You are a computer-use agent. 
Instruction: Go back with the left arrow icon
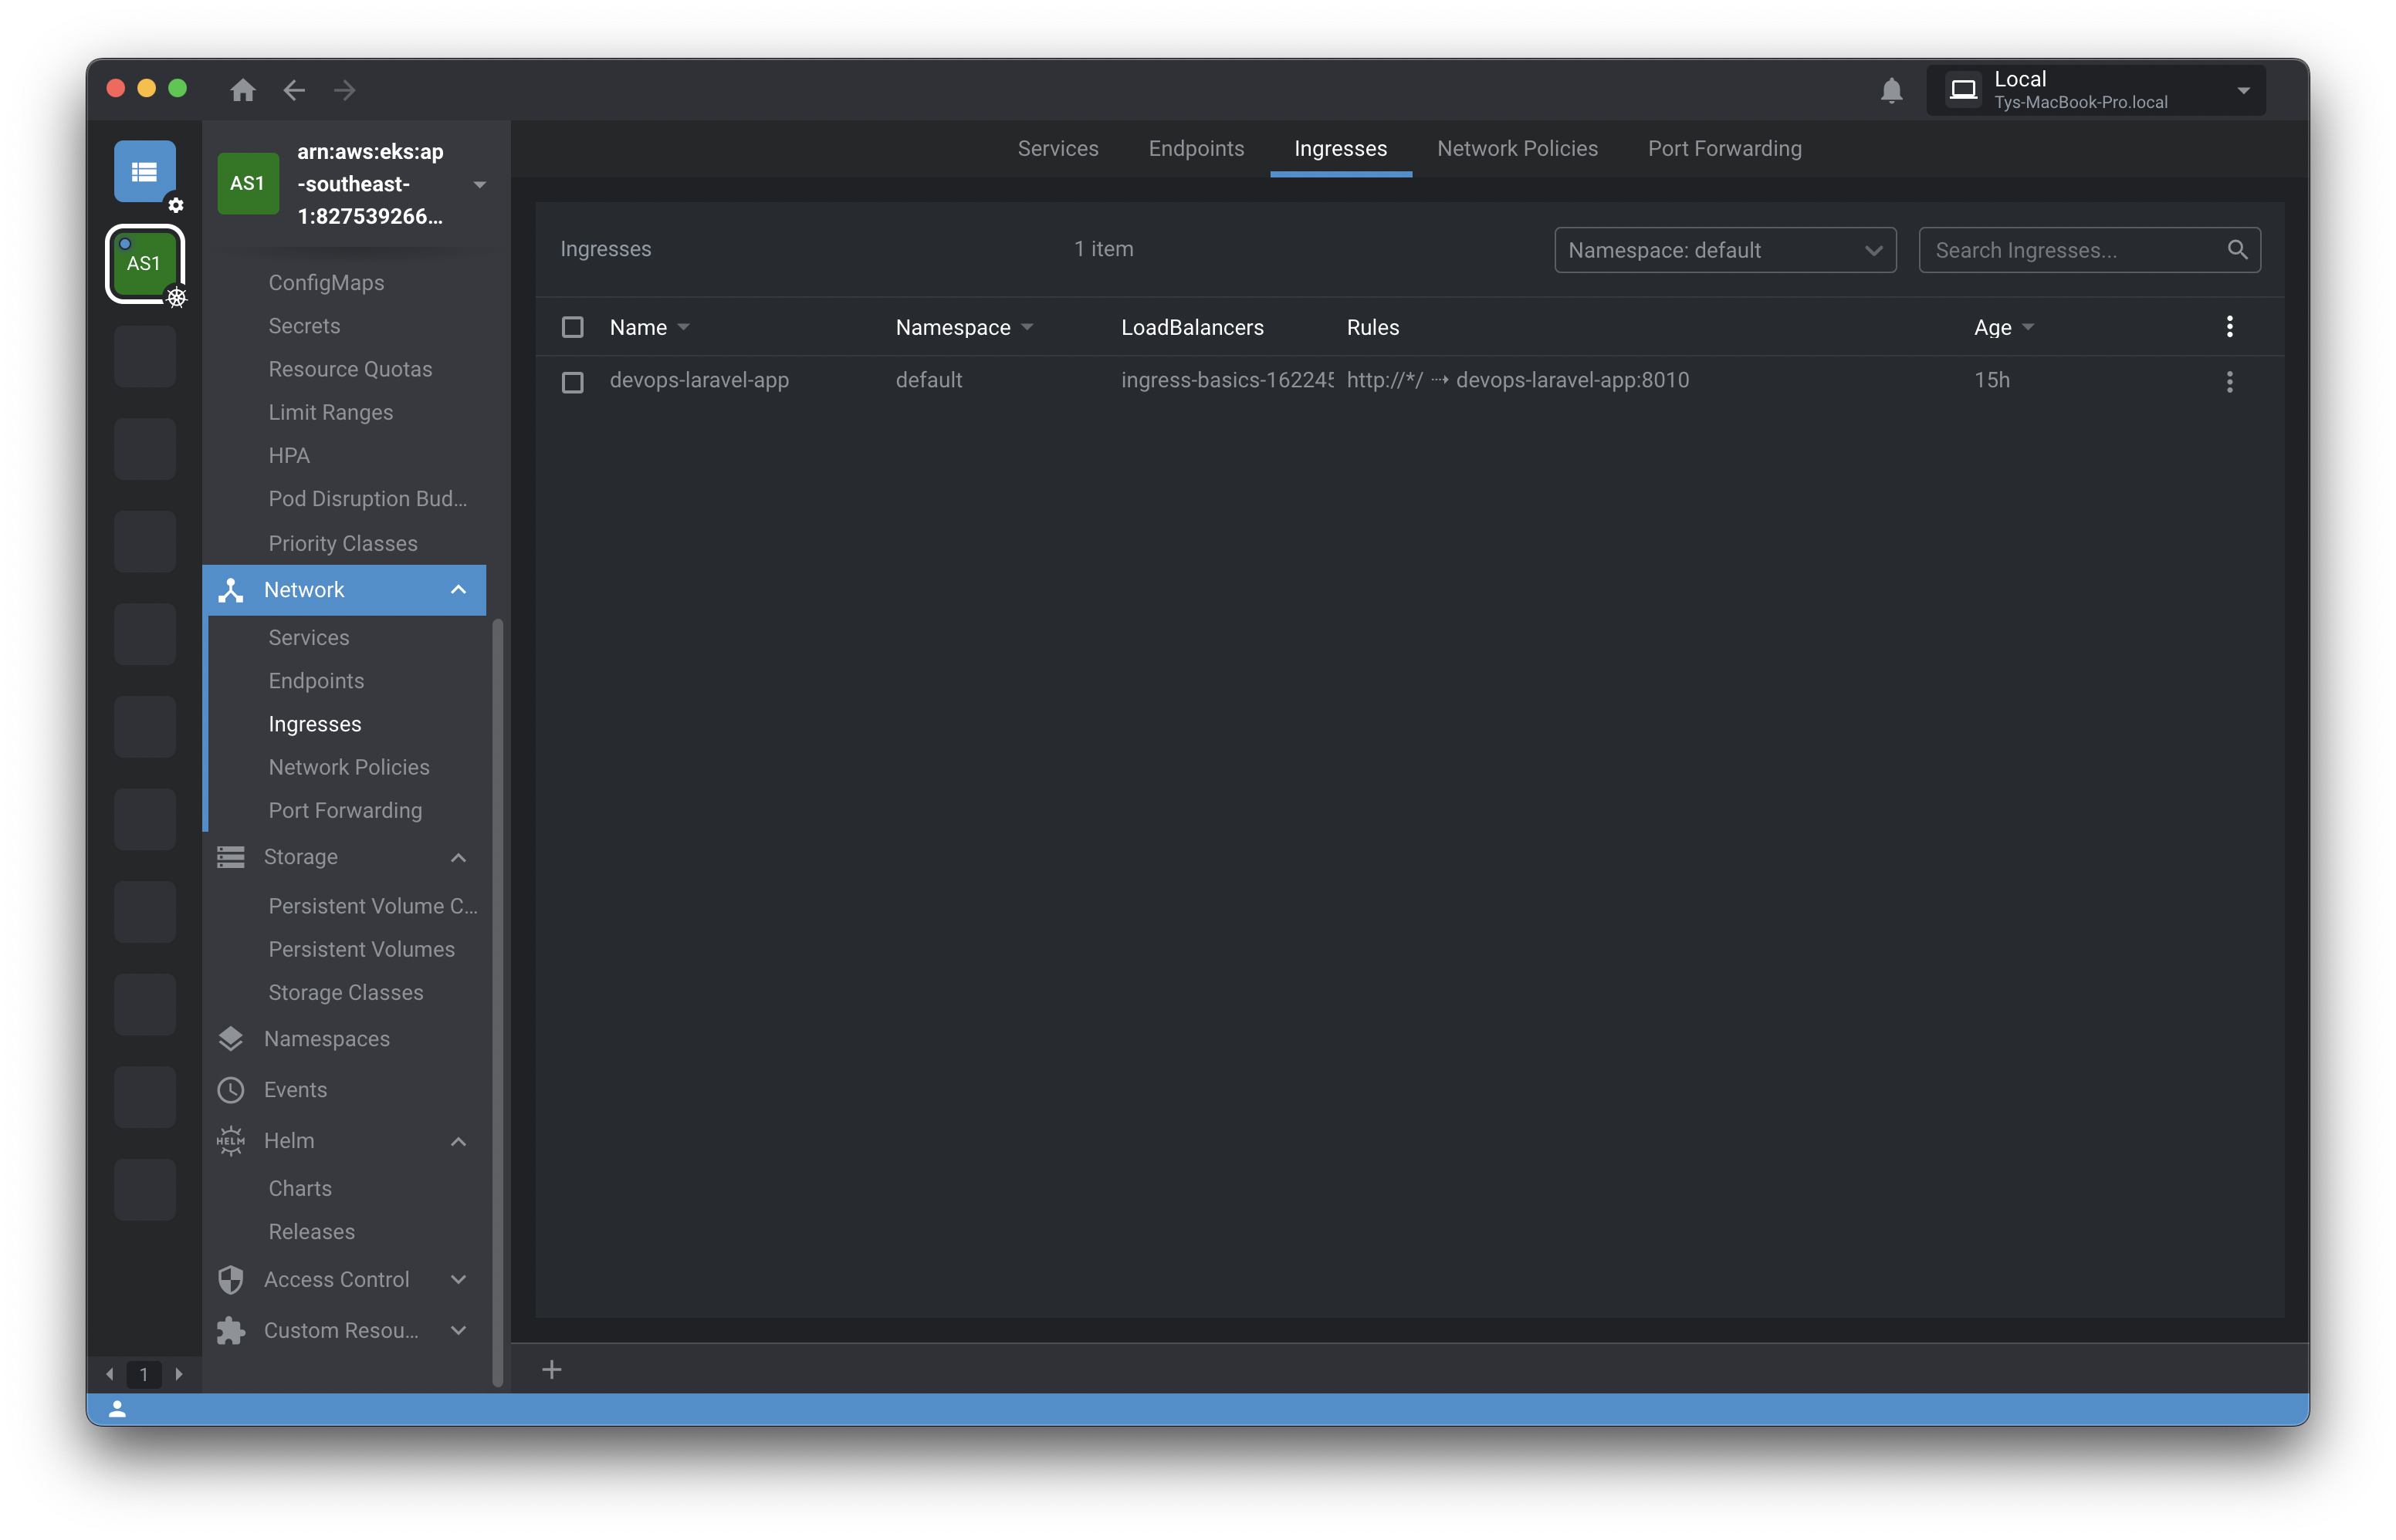click(293, 90)
